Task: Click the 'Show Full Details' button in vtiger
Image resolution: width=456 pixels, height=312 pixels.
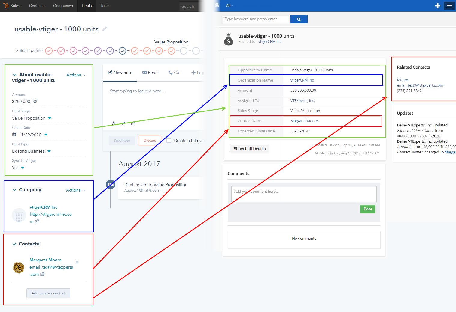Action: [x=250, y=149]
